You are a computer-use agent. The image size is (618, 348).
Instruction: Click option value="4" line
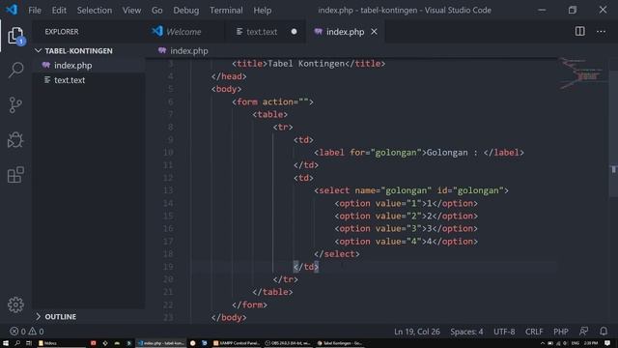tap(406, 241)
